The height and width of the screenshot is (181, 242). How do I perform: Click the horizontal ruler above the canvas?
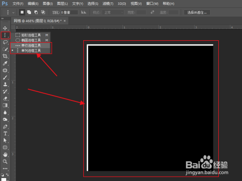click(x=129, y=27)
